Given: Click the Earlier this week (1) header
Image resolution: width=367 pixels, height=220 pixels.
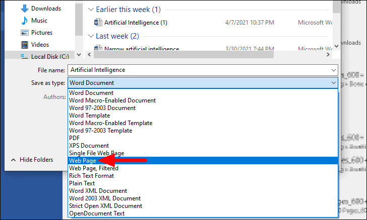Looking at the screenshot, I should (128, 10).
